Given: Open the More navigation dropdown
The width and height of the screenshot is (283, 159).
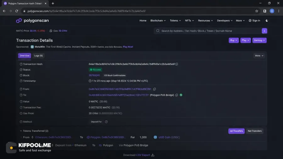Looking at the screenshot, I should [x=240, y=20].
